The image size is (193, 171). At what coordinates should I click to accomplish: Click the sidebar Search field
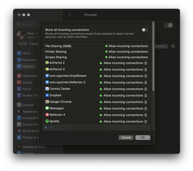27,24
